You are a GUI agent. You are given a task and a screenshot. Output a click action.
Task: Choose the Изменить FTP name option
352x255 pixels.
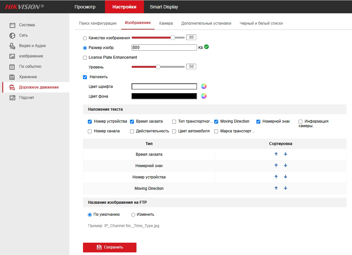pos(133,215)
